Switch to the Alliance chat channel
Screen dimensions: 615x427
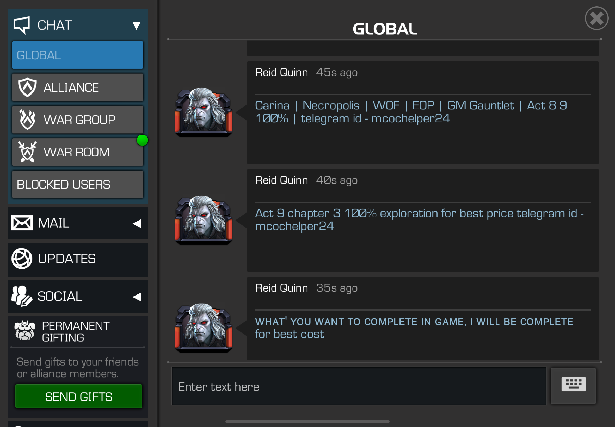(x=78, y=87)
